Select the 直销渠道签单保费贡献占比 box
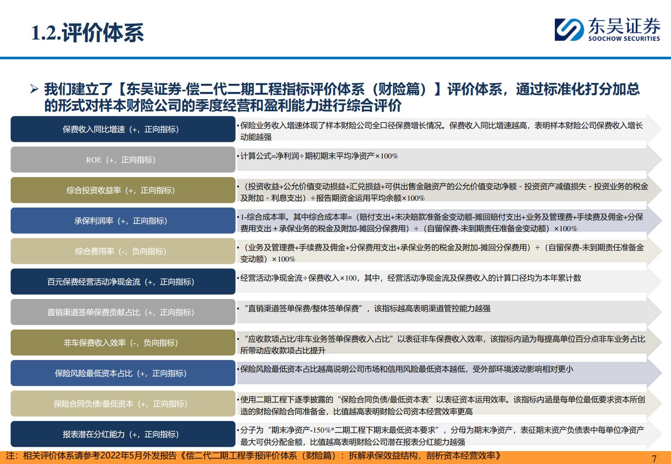The image size is (671, 464). (123, 312)
